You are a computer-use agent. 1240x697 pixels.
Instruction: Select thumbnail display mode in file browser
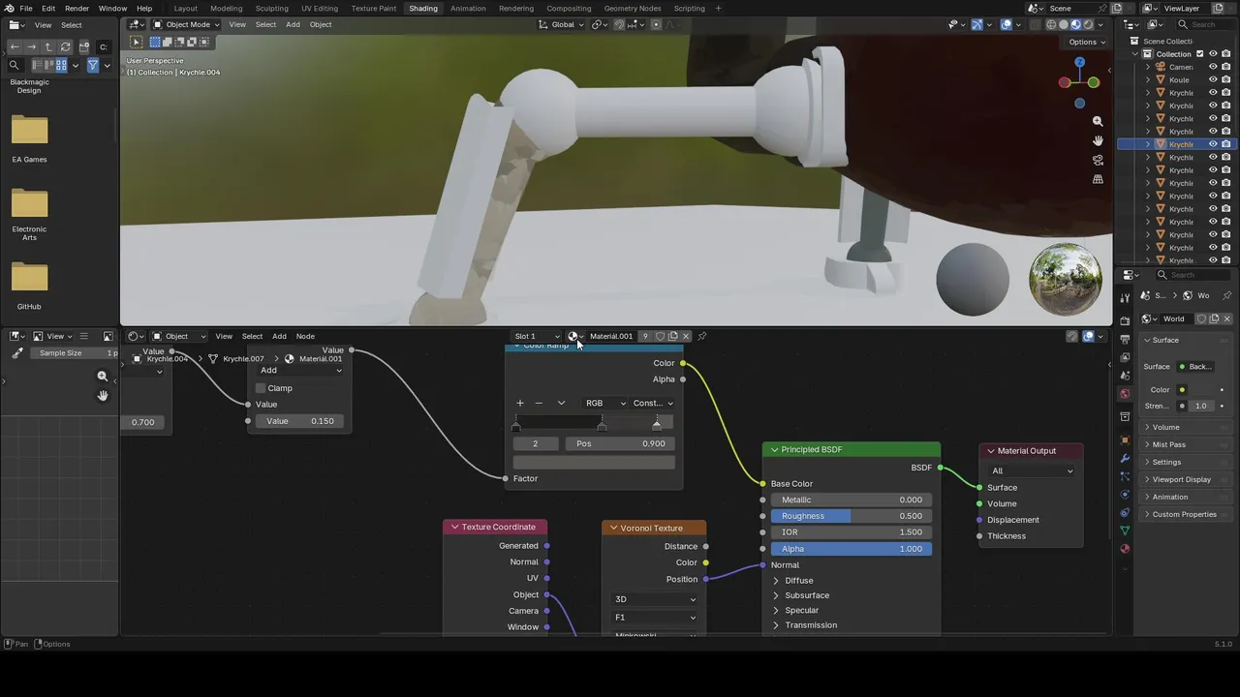(62, 66)
